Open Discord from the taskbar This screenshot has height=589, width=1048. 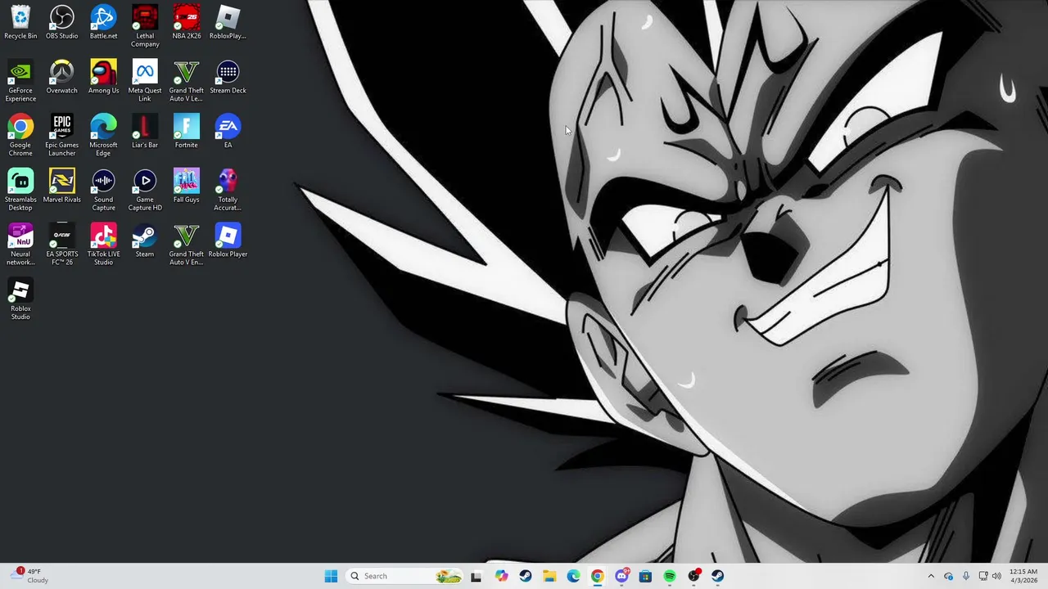[621, 576]
